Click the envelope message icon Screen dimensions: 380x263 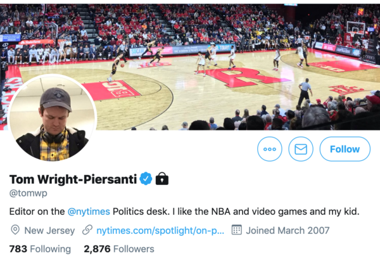[x=301, y=149]
